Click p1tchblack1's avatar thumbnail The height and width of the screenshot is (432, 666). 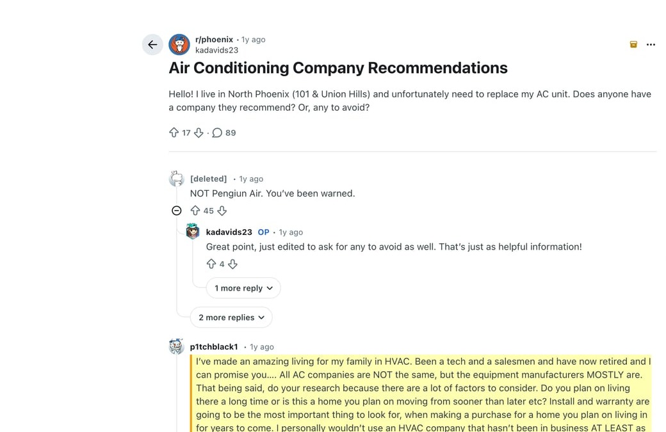(176, 346)
